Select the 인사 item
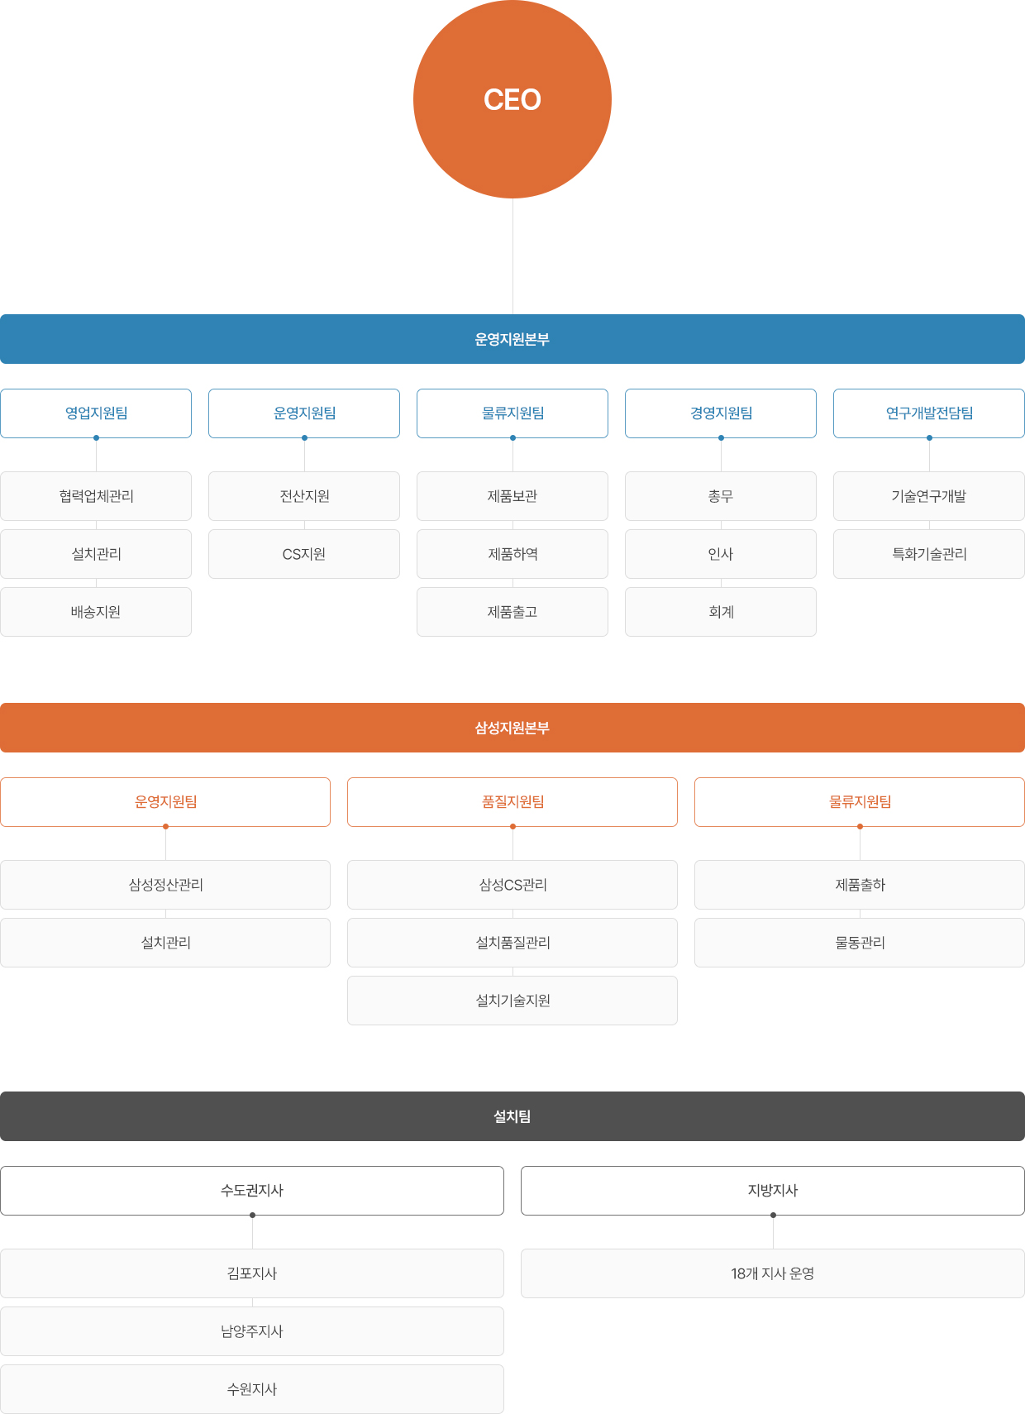 click(x=721, y=554)
